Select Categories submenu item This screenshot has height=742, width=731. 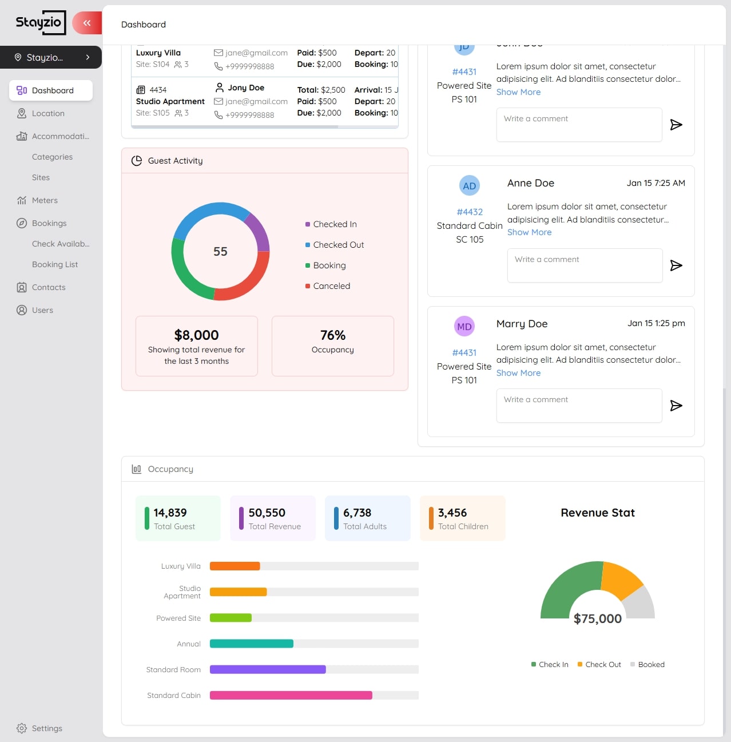pyautogui.click(x=52, y=157)
